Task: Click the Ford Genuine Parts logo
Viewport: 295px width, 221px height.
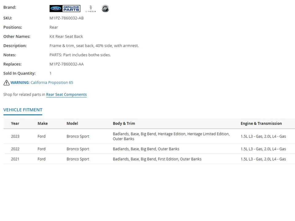Action: pos(65,9)
